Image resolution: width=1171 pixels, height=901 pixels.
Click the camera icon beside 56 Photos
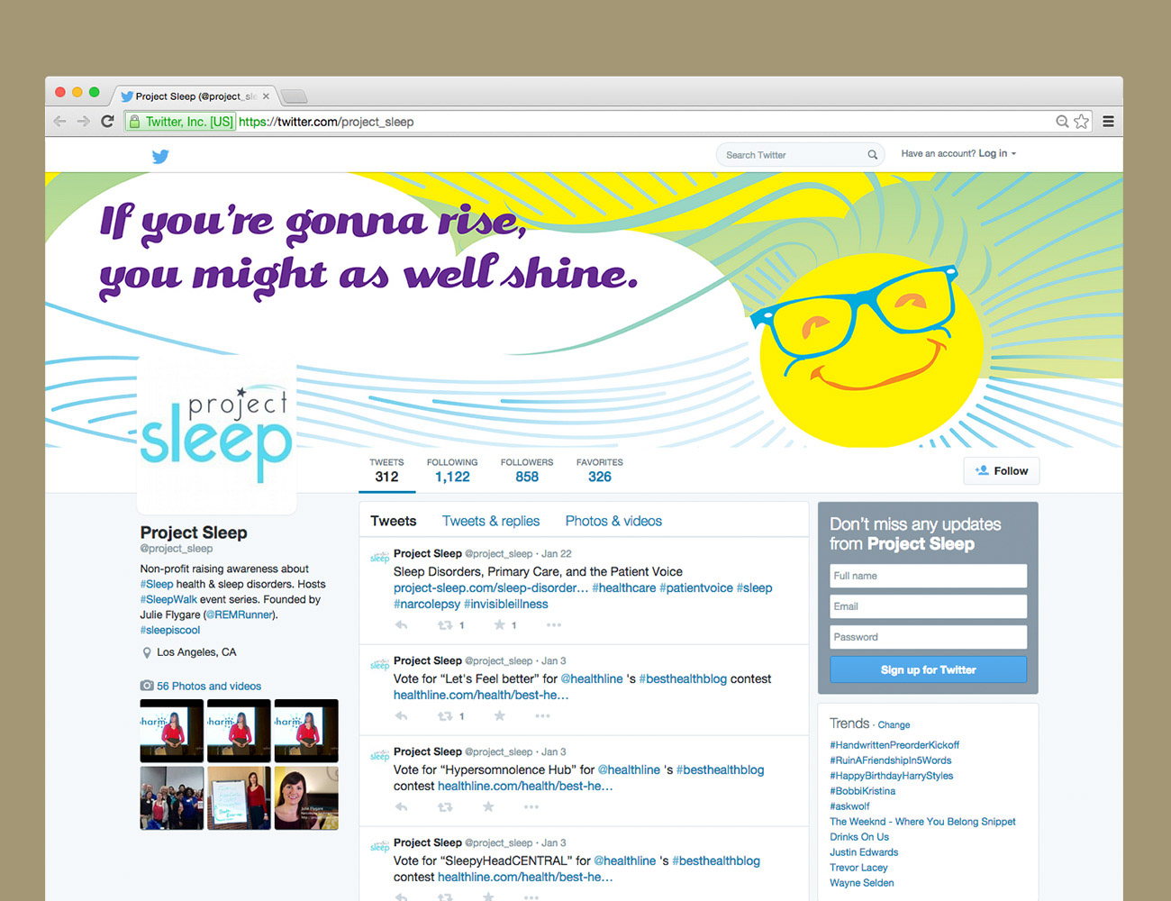pyautogui.click(x=147, y=686)
